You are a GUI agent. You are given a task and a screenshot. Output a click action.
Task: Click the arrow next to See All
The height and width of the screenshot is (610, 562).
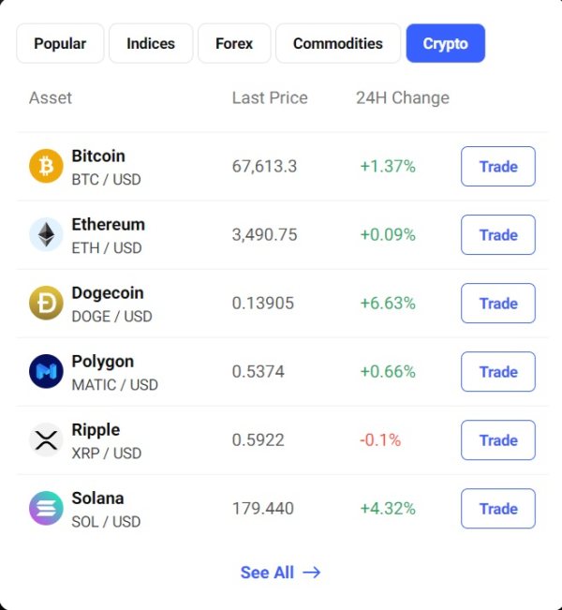point(312,573)
